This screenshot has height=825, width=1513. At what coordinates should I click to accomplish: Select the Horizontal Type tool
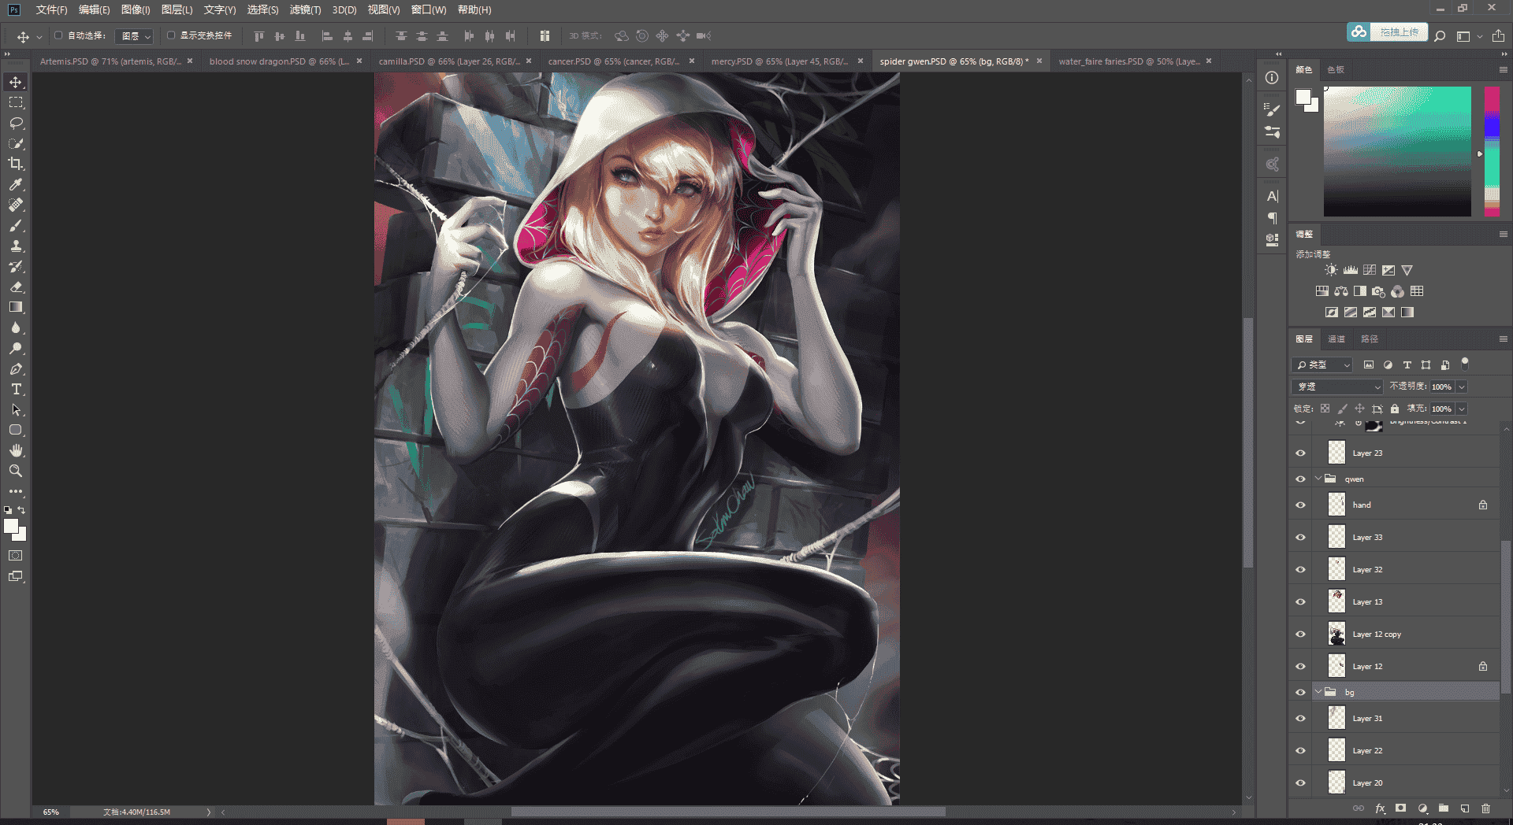16,389
